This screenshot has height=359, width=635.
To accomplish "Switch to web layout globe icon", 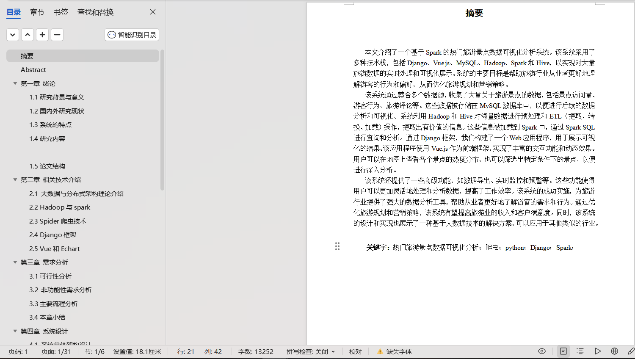I will click(615, 351).
